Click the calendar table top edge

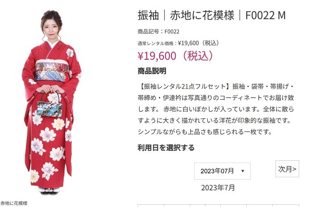pyautogui.click(x=218, y=205)
